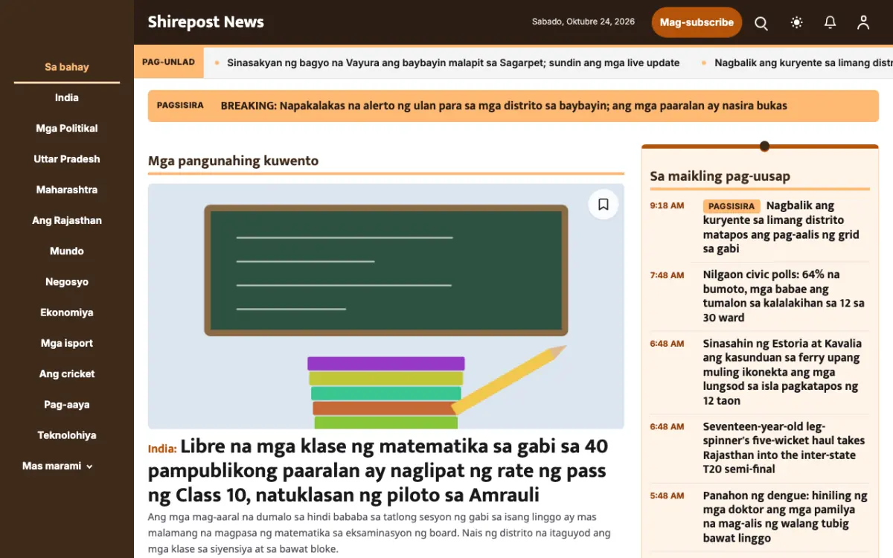Open user account profile icon
The image size is (893, 558).
863,23
